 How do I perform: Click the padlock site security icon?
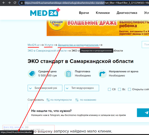22,3
